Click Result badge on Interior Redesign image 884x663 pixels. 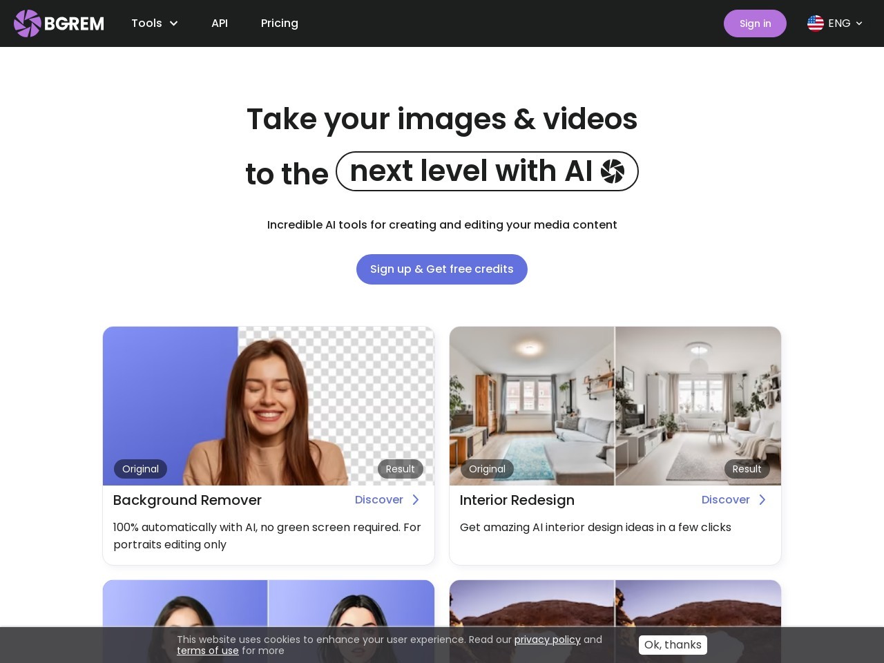click(747, 469)
